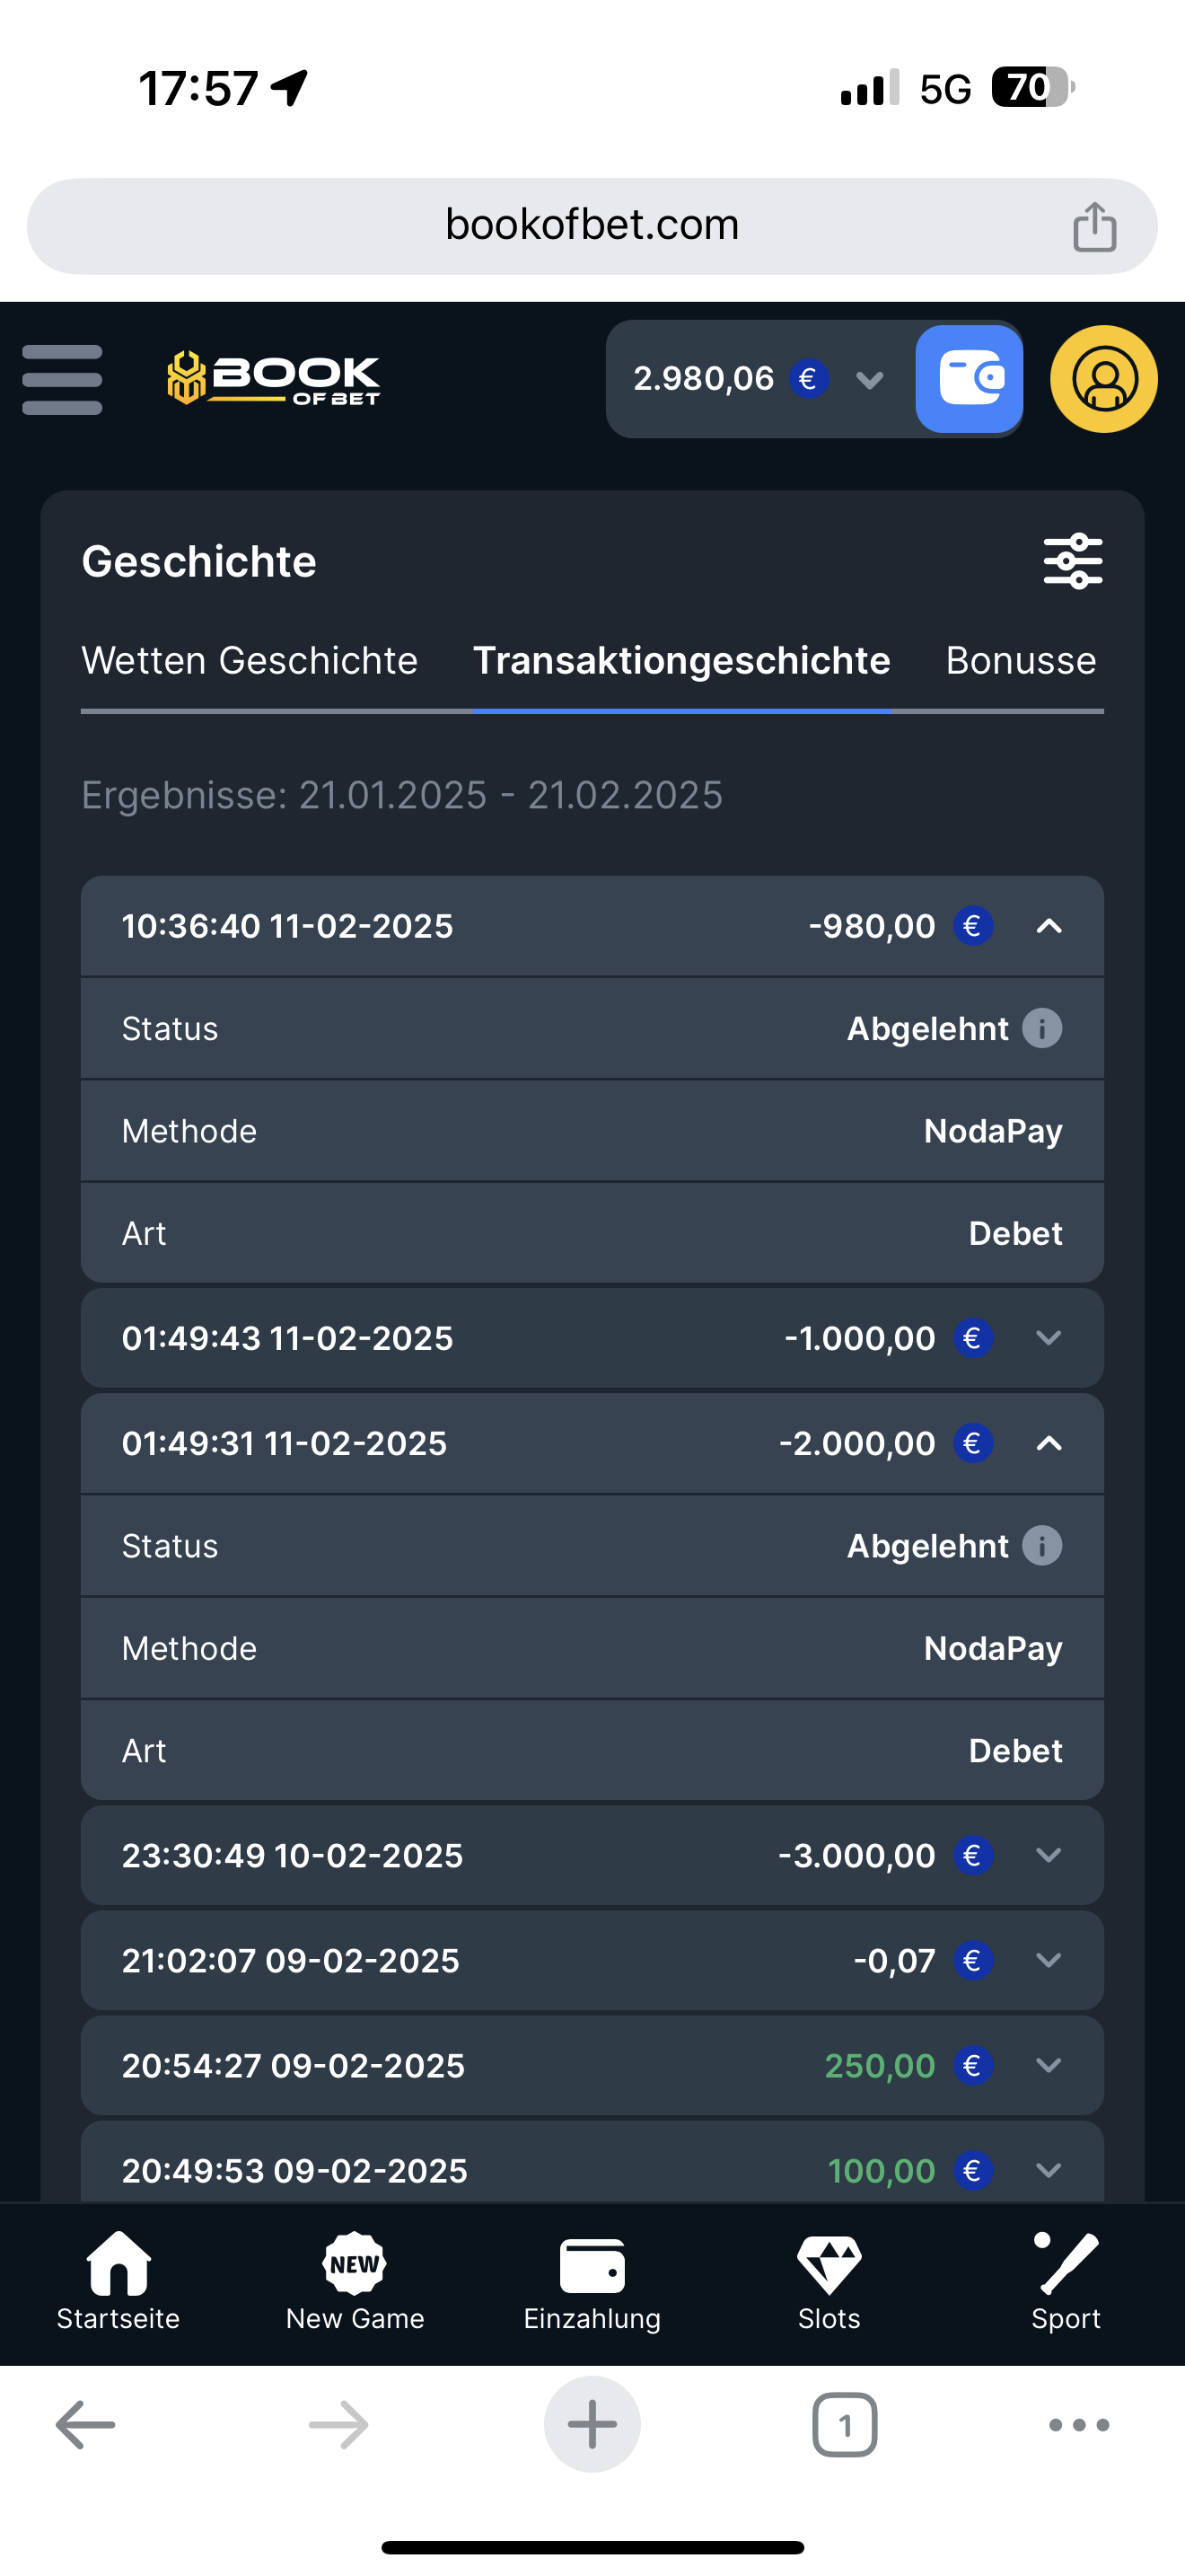Image resolution: width=1185 pixels, height=2576 pixels.
Task: Tap the browser share icon
Action: (x=1094, y=226)
